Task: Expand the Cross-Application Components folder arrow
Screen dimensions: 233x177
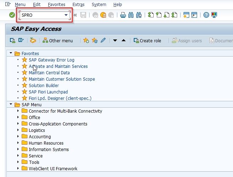Action: [18, 124]
